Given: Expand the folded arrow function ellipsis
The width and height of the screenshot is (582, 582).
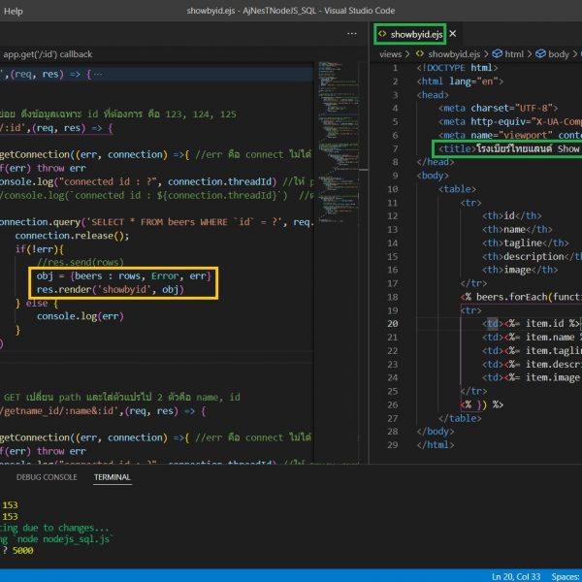Looking at the screenshot, I should pyautogui.click(x=97, y=74).
